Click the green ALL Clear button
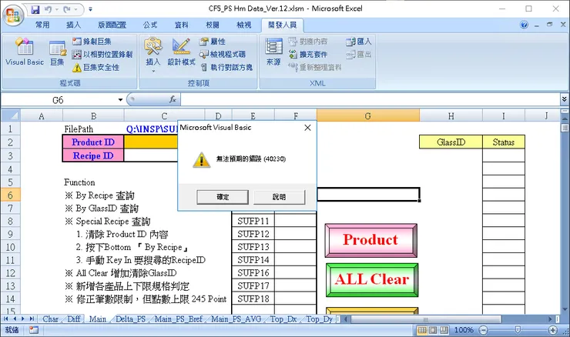 [x=372, y=279]
